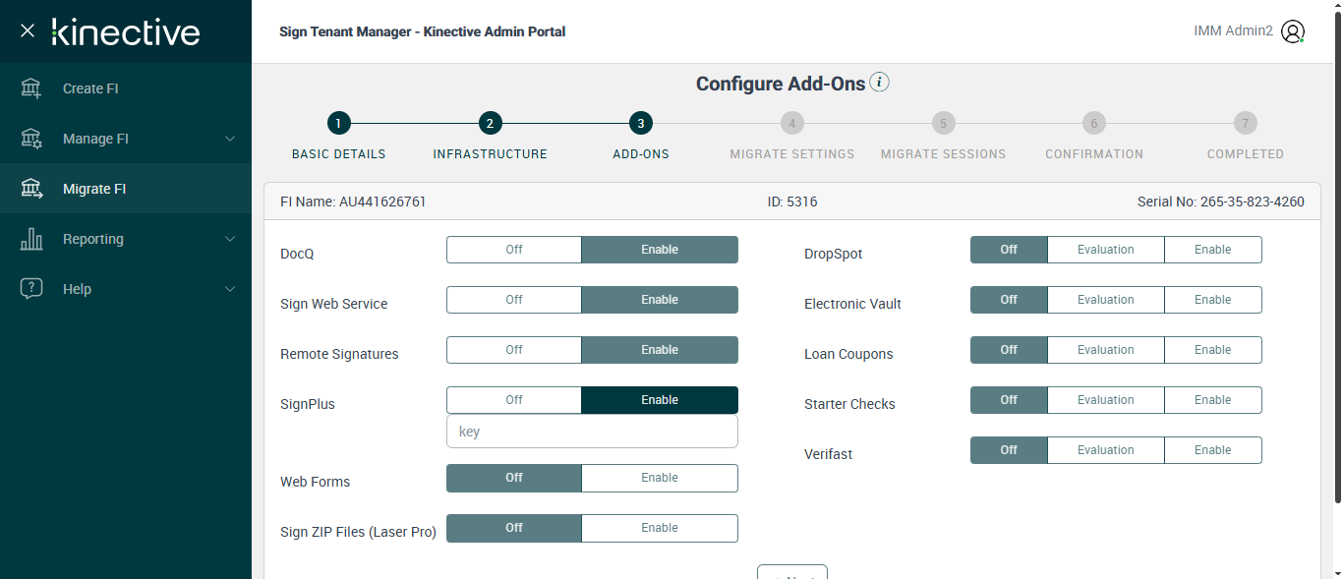Screen dimensions: 1343x579
Task: Expand the Reporting submenu chevron
Action: (x=230, y=239)
